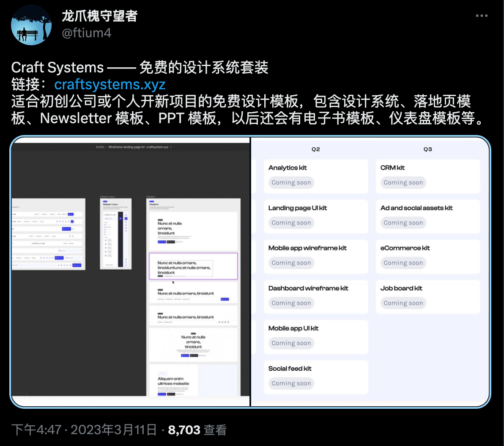Open the left wireframe kit image
Image resolution: width=504 pixels, height=446 pixels.
click(131, 272)
